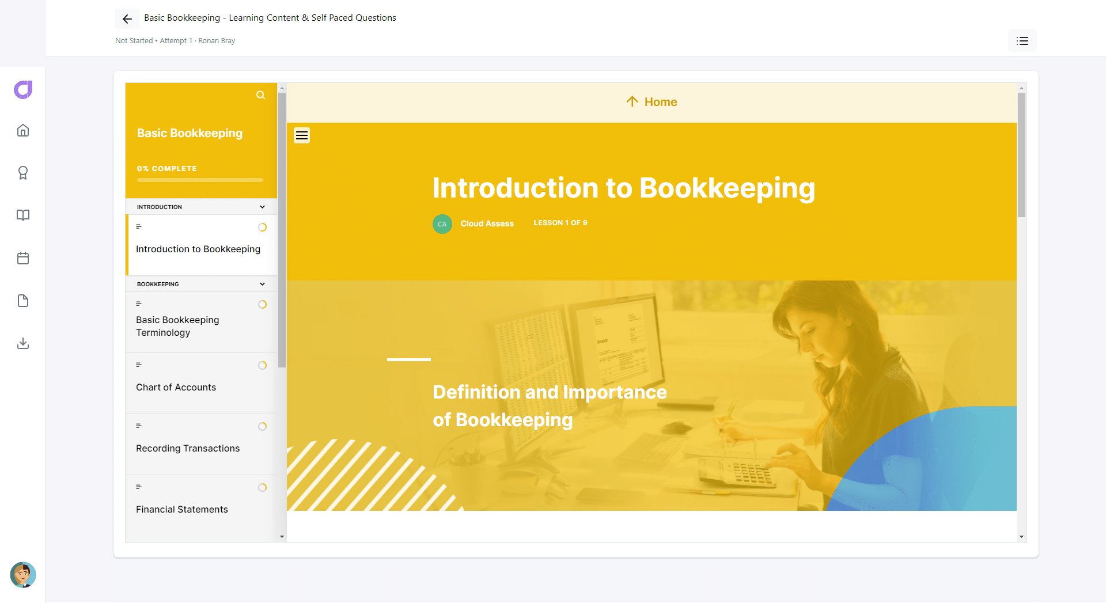Click the progress circle for Chart of Accounts
Image resolution: width=1106 pixels, height=603 pixels.
tap(263, 366)
